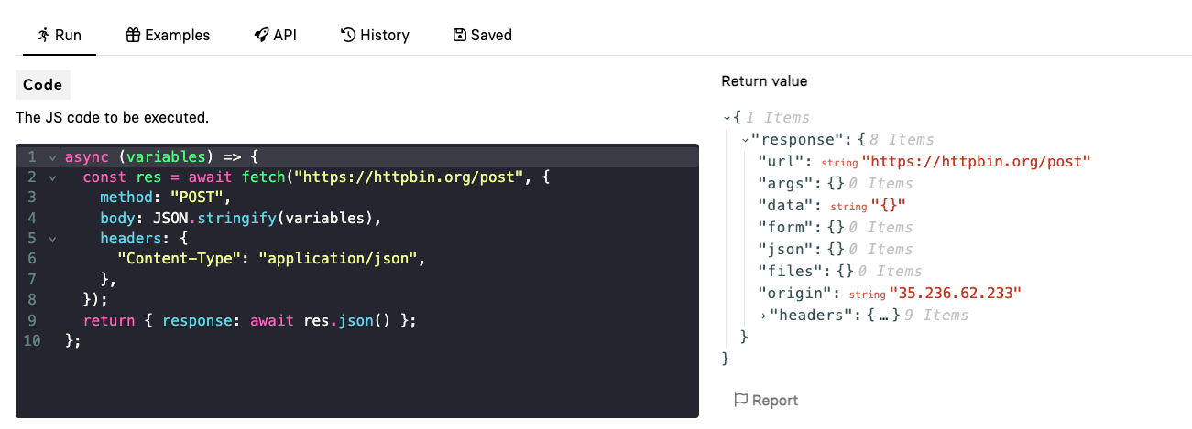Screen dimensions: 1192x429
Task: Click the "POST" method string in code
Action: click(x=201, y=197)
